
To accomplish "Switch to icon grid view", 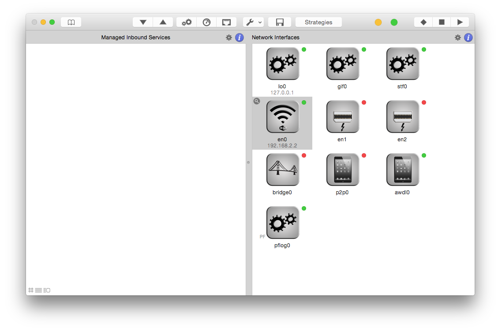I will pyautogui.click(x=31, y=290).
